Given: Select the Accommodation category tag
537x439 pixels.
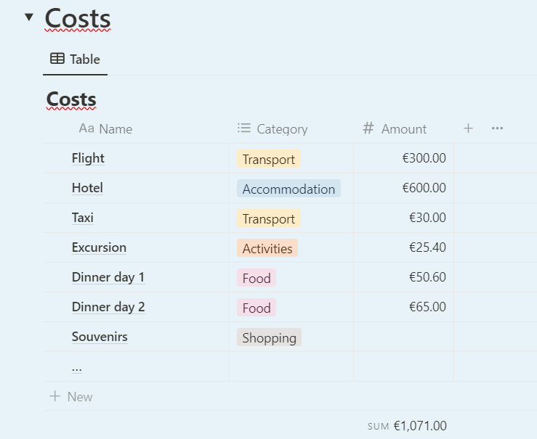Looking at the screenshot, I should click(x=288, y=189).
